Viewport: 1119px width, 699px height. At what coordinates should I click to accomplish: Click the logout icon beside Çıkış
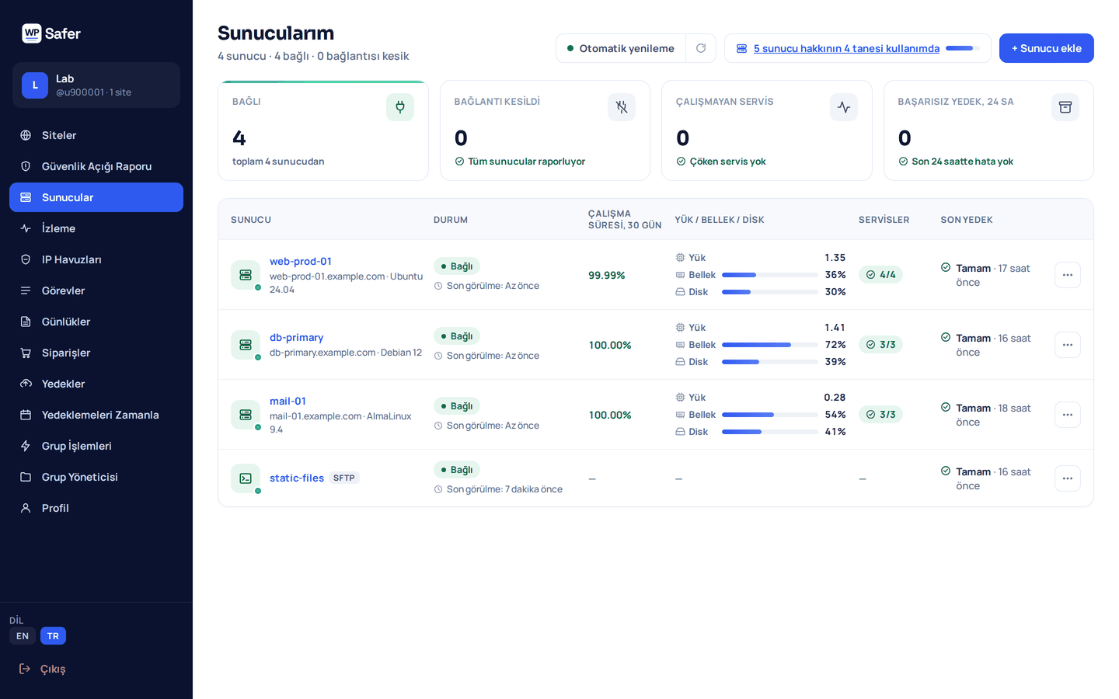[25, 669]
